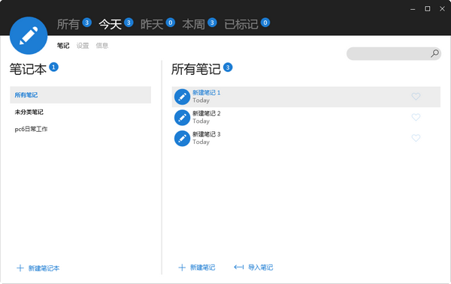This screenshot has height=284, width=451.
Task: Mark 新建笔记 2 with heart icon
Action: 416,117
